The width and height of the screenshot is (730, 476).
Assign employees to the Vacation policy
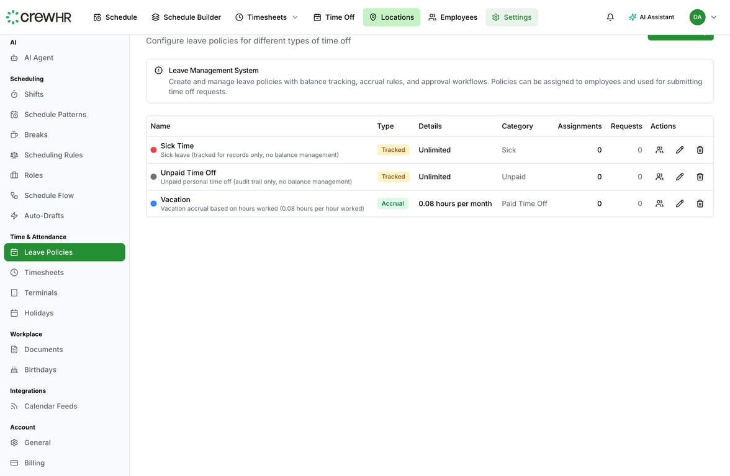click(x=659, y=203)
